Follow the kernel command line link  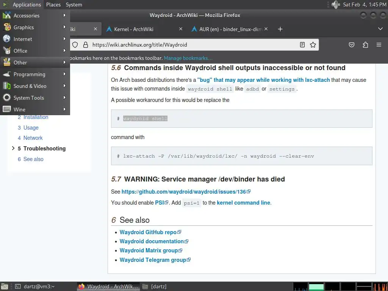pyautogui.click(x=244, y=203)
